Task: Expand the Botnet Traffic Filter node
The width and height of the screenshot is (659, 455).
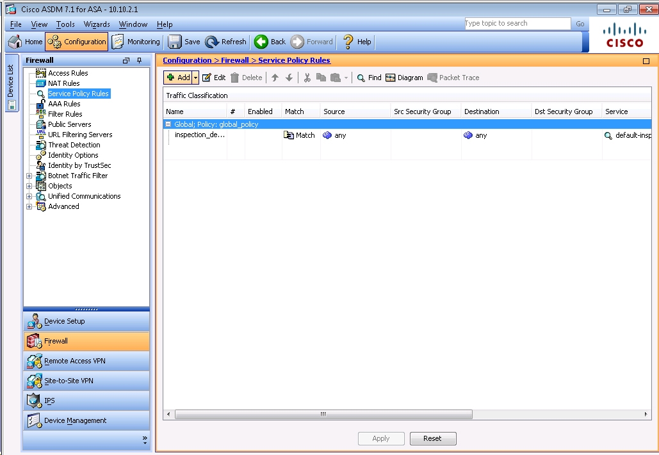Action: tap(29, 176)
